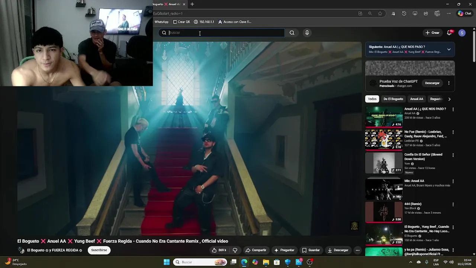This screenshot has height=268, width=476.
Task: Open the Windows Start menu
Action: [x=167, y=262]
